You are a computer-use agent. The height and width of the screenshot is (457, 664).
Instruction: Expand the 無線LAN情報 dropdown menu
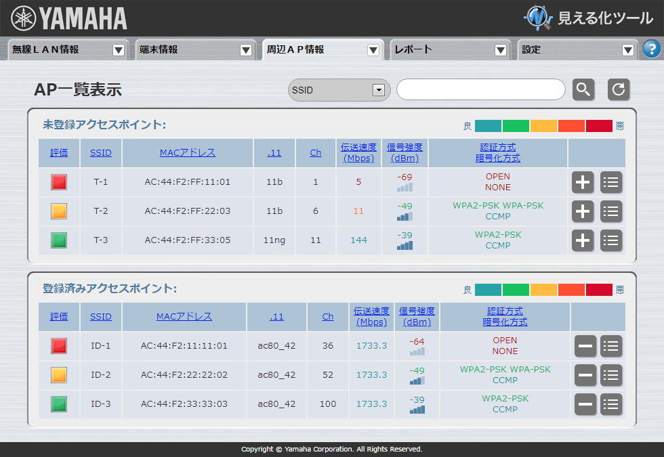click(x=118, y=49)
